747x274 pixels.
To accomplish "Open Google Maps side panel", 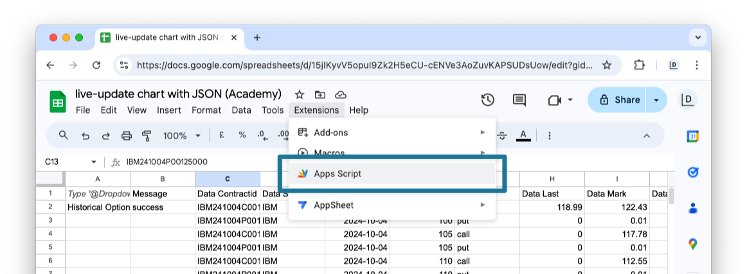I will 693,244.
